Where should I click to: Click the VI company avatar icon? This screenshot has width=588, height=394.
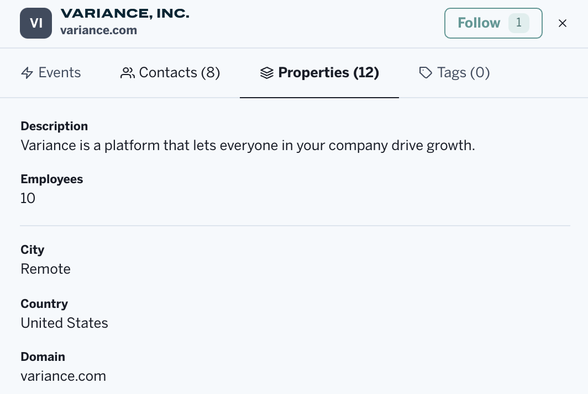[x=36, y=23]
